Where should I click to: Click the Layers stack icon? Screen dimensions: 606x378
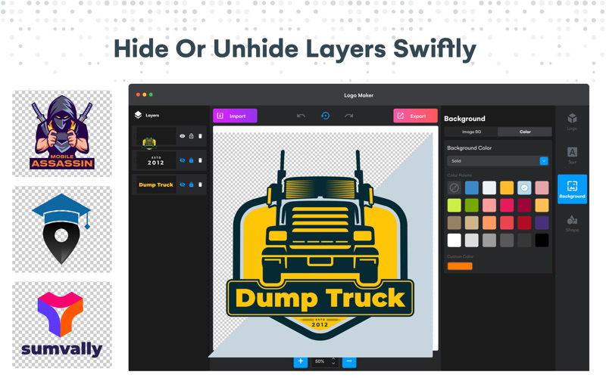138,115
